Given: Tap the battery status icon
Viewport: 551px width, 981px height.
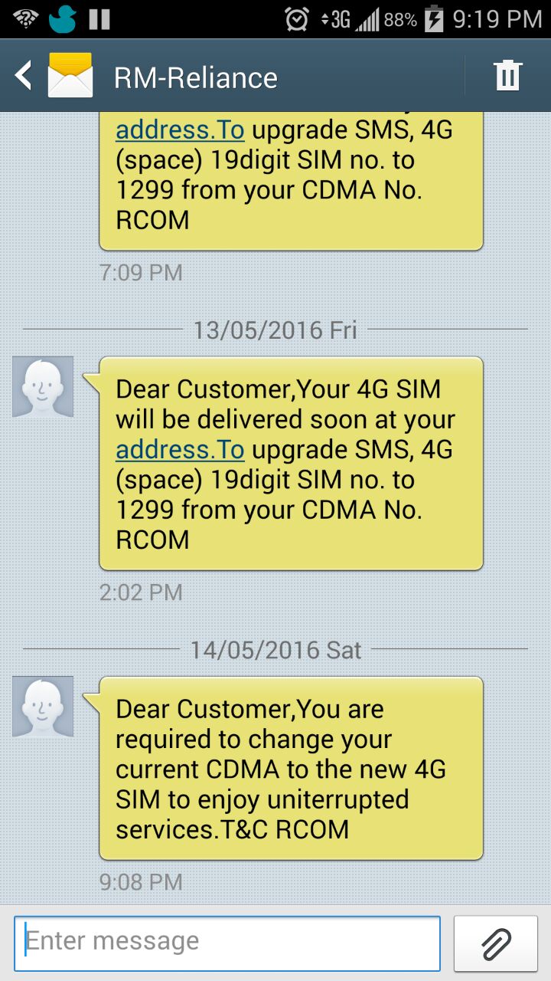Looking at the screenshot, I should [434, 19].
